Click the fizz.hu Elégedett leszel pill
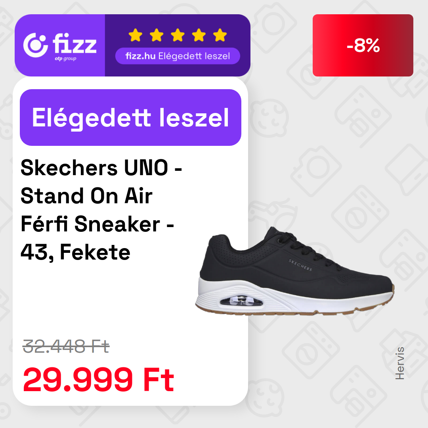This screenshot has height=428, width=428. click(178, 56)
